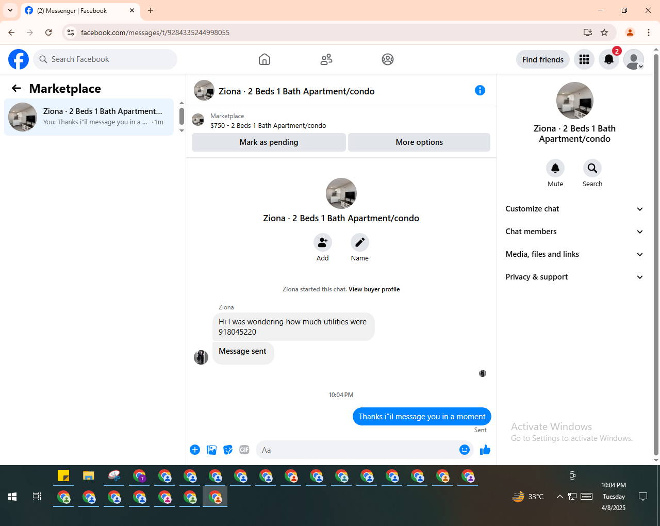Mute this conversation bell icon
The image size is (660, 526).
point(555,168)
